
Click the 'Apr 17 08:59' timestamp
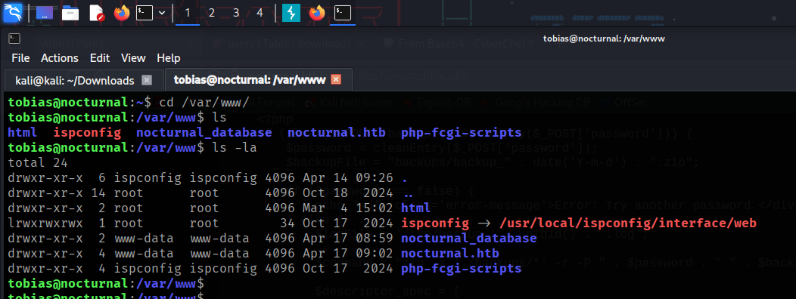(x=348, y=238)
